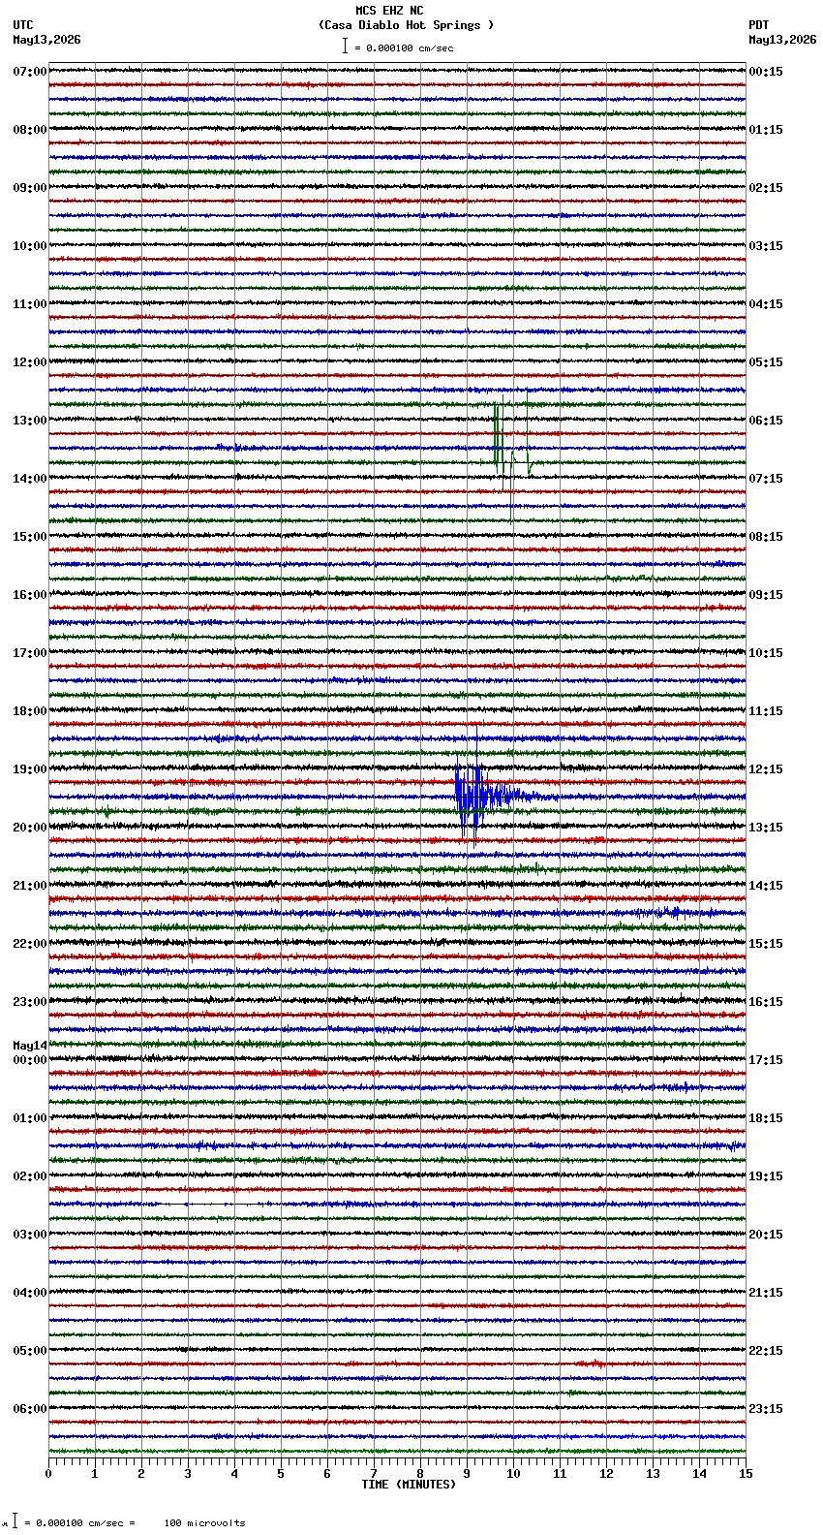
Task: Click the 'May14' date change label
Action: tap(30, 1046)
